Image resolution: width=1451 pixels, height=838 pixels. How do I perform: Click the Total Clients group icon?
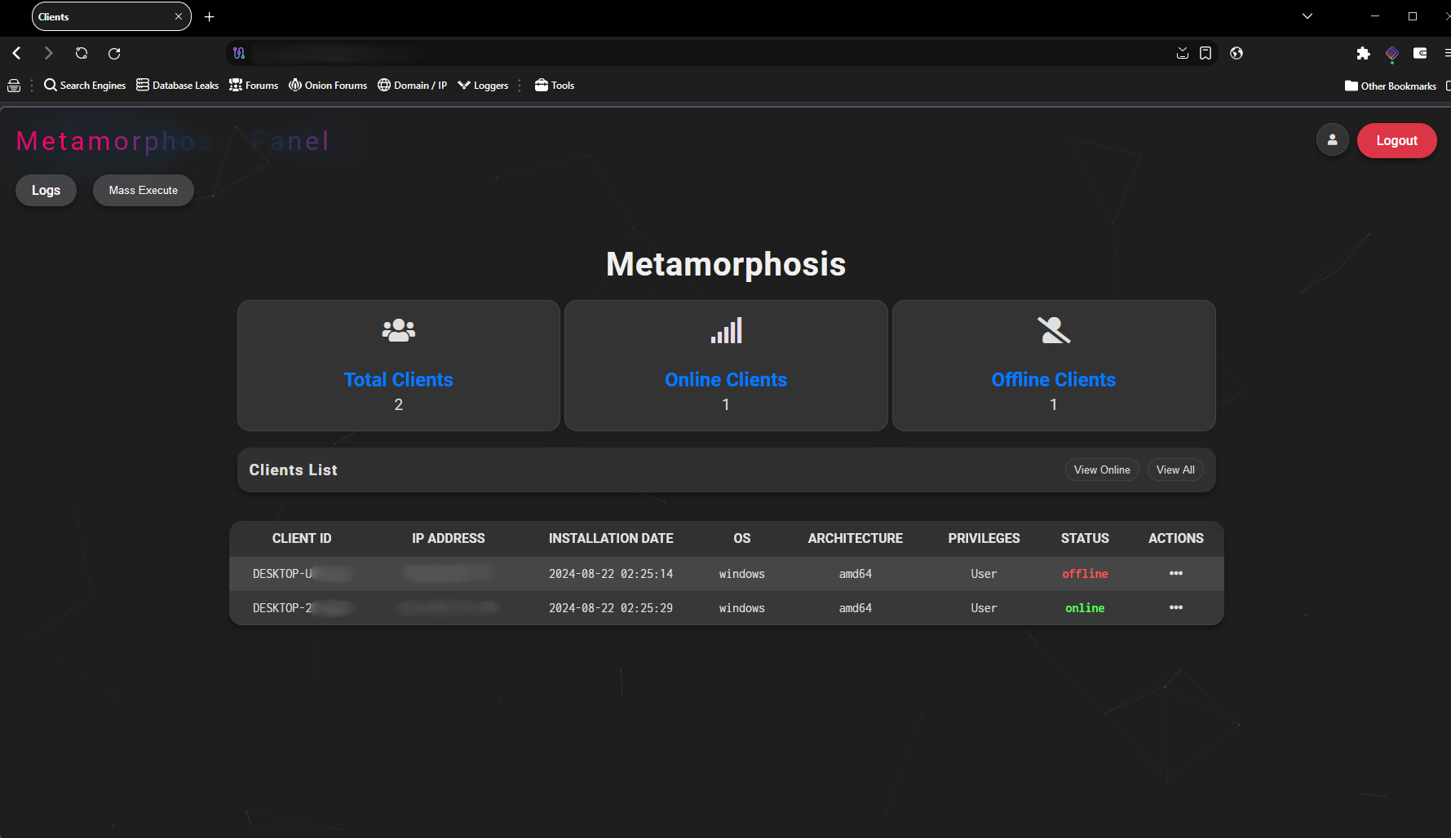tap(398, 330)
